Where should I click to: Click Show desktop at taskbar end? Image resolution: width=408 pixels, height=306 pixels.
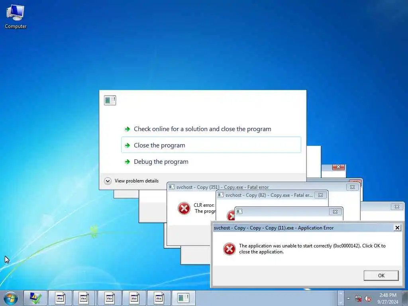click(405, 298)
